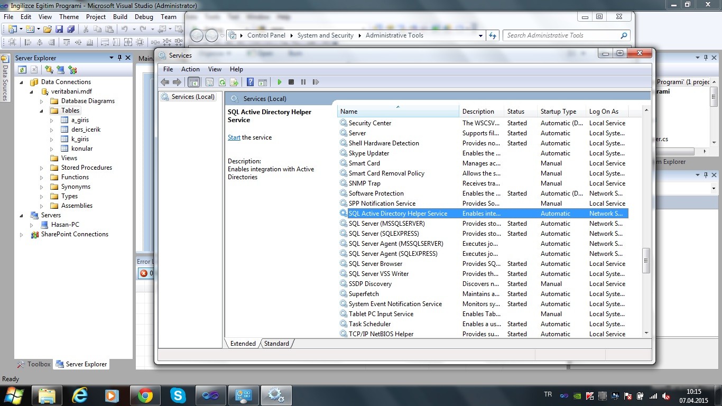This screenshot has width=722, height=406.
Task: Select the SQL Server Browser service
Action: [483, 264]
